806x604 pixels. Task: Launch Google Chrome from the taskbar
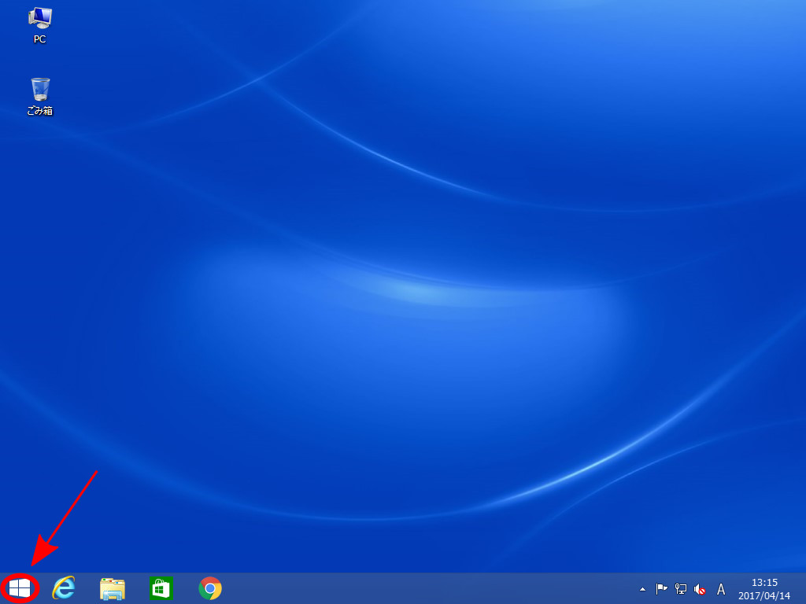pos(209,588)
